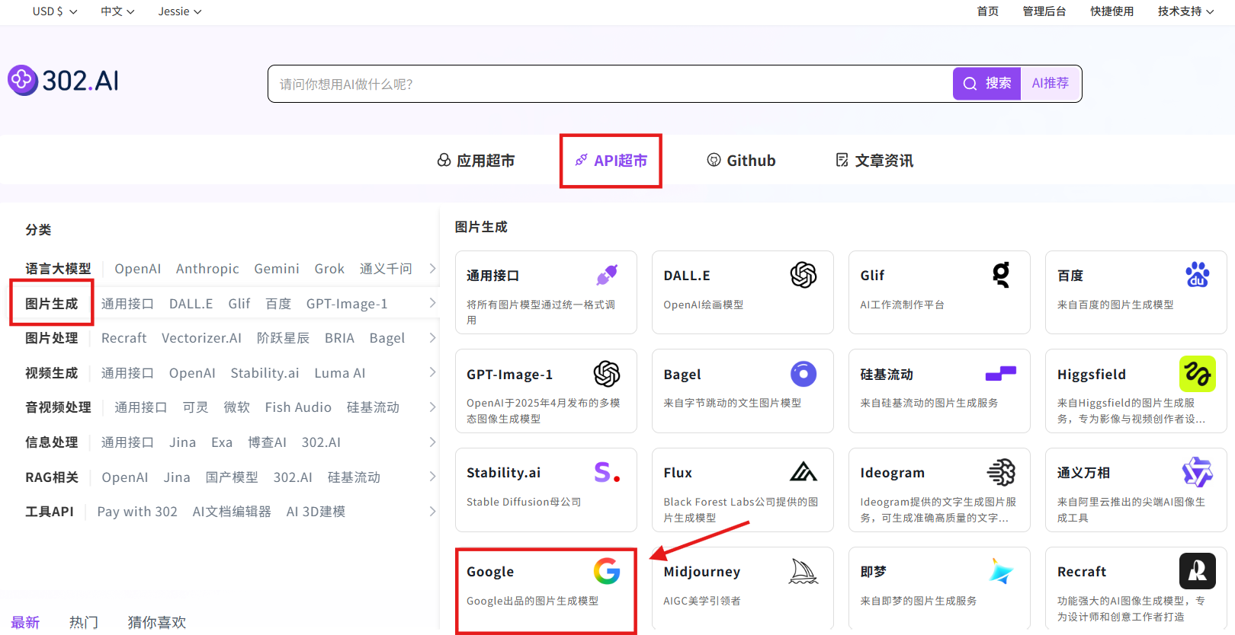Open the 中文 language dropdown
1235x635 pixels.
[x=118, y=11]
